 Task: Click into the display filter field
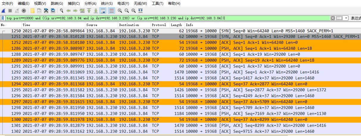168,18
